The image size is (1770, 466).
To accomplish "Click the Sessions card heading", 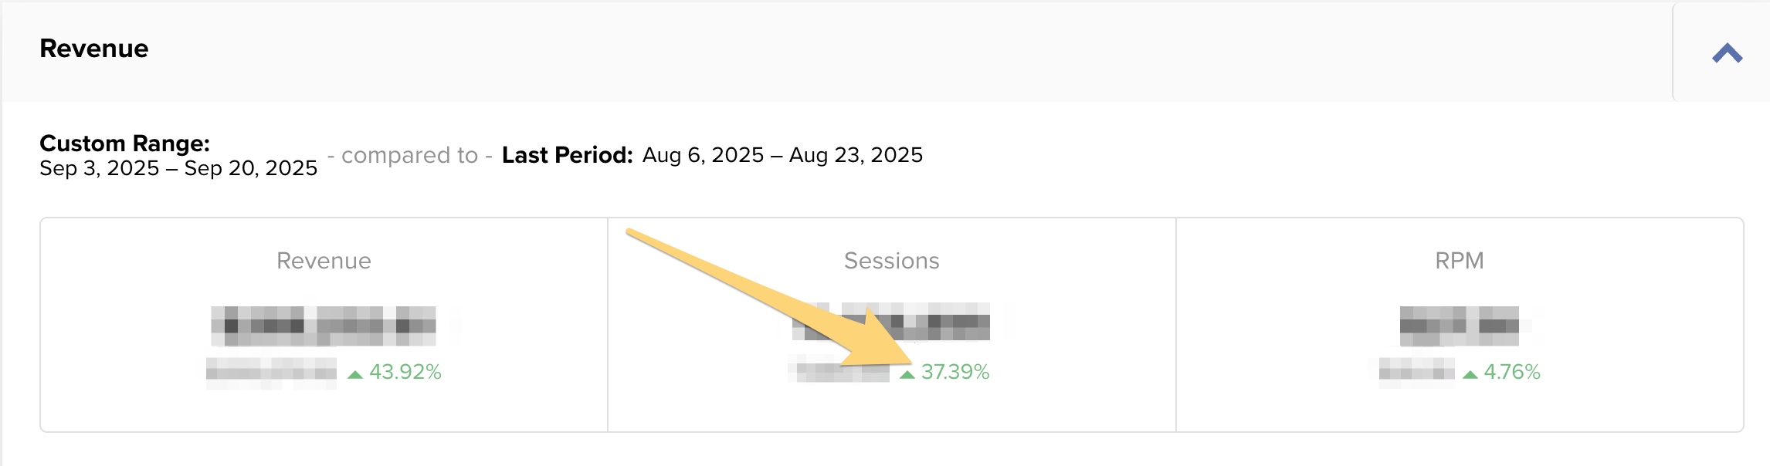I will pos(891,261).
